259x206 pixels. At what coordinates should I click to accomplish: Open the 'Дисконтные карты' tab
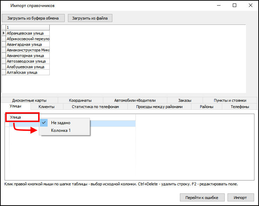pyautogui.click(x=29, y=100)
